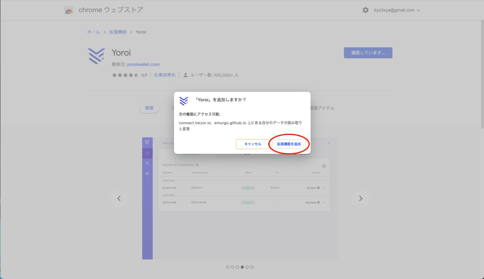Viewport: 484px width, 279px height.
Task: Click the キャンセル button in dialog
Action: coord(252,144)
